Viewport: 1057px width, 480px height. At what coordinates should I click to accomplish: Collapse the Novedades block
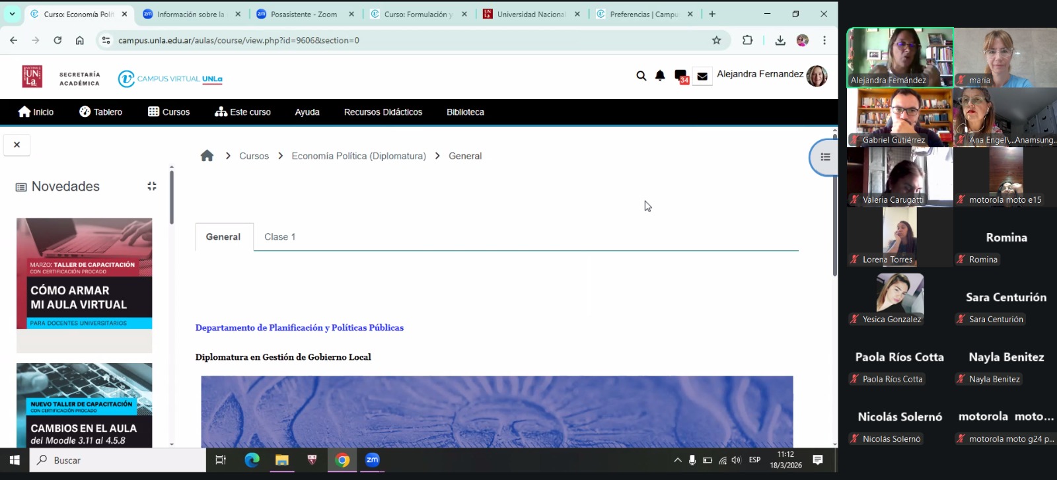tap(152, 186)
